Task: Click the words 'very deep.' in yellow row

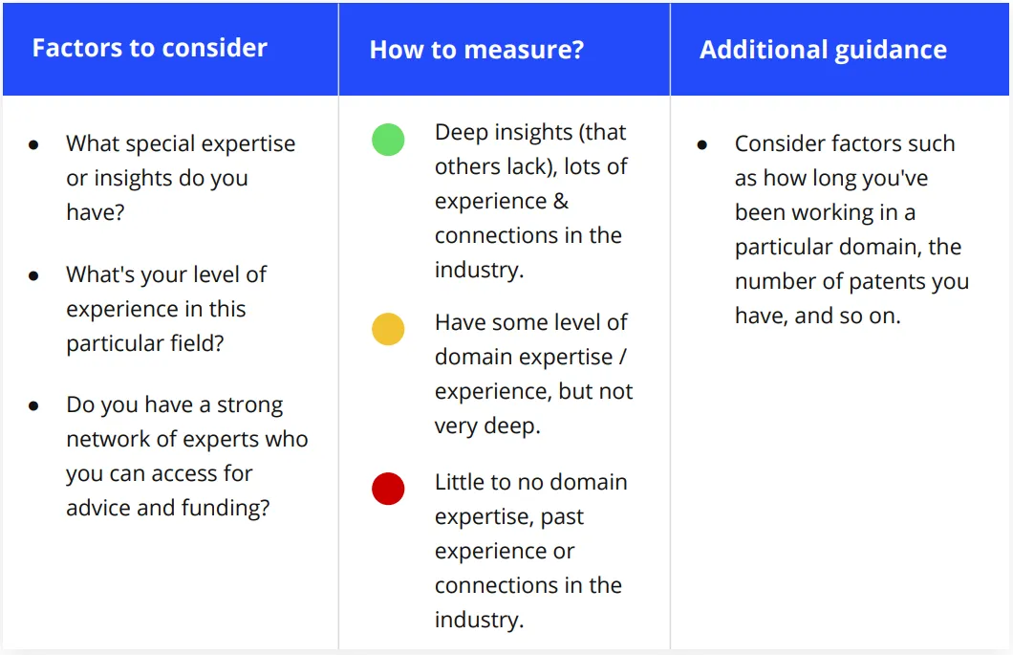Action: click(x=487, y=426)
